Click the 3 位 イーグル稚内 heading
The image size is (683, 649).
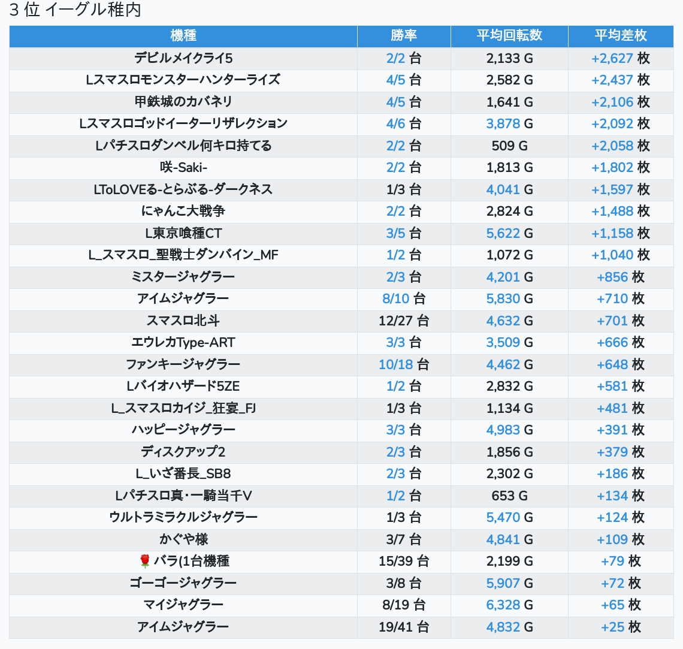(75, 10)
